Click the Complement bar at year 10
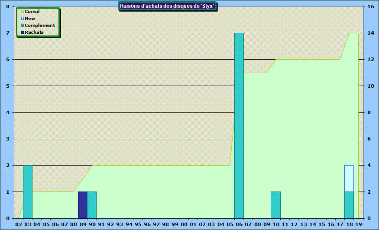Image resolution: width=379 pixels, height=230 pixels. click(275, 205)
